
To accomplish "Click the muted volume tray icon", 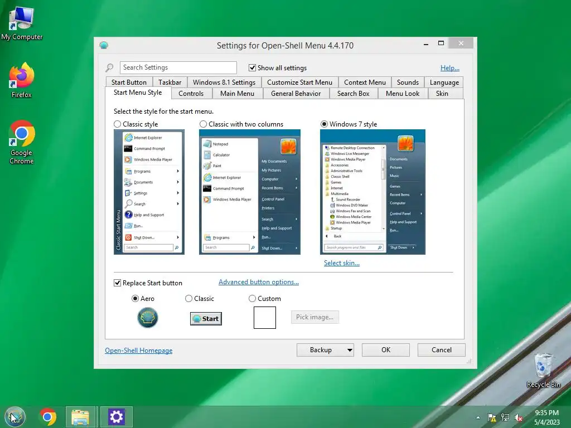I will (519, 418).
